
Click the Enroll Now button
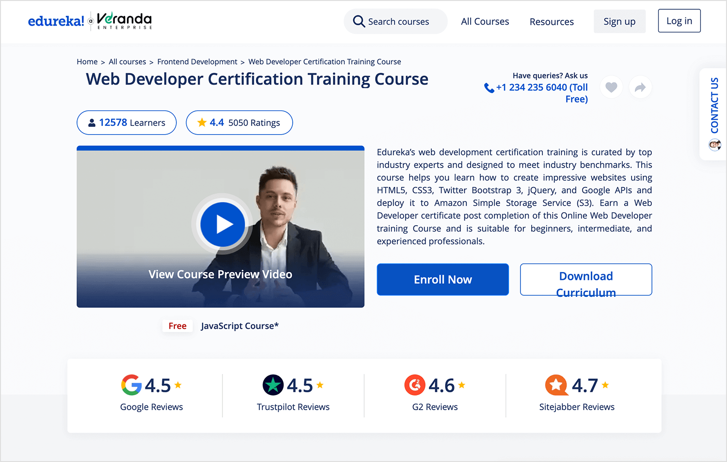443,279
